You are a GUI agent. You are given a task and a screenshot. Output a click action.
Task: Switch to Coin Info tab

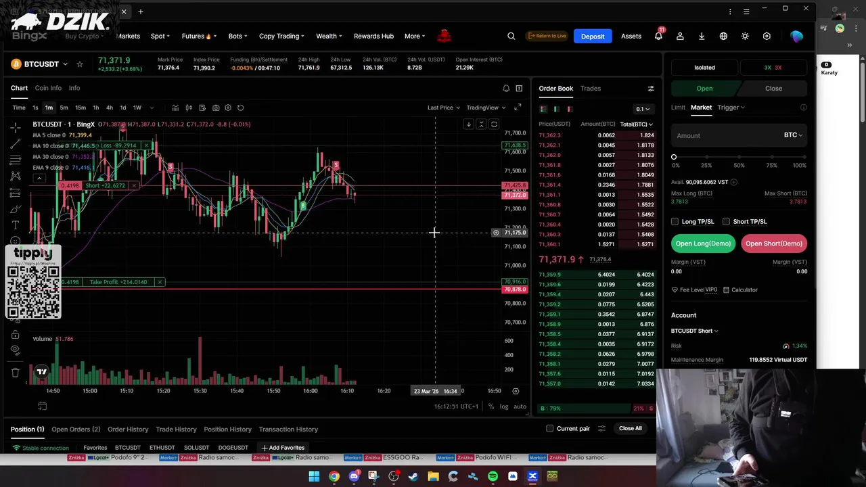pyautogui.click(x=48, y=88)
